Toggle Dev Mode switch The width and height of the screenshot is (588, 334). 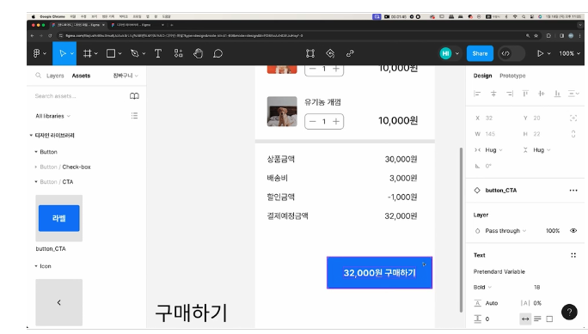[511, 53]
